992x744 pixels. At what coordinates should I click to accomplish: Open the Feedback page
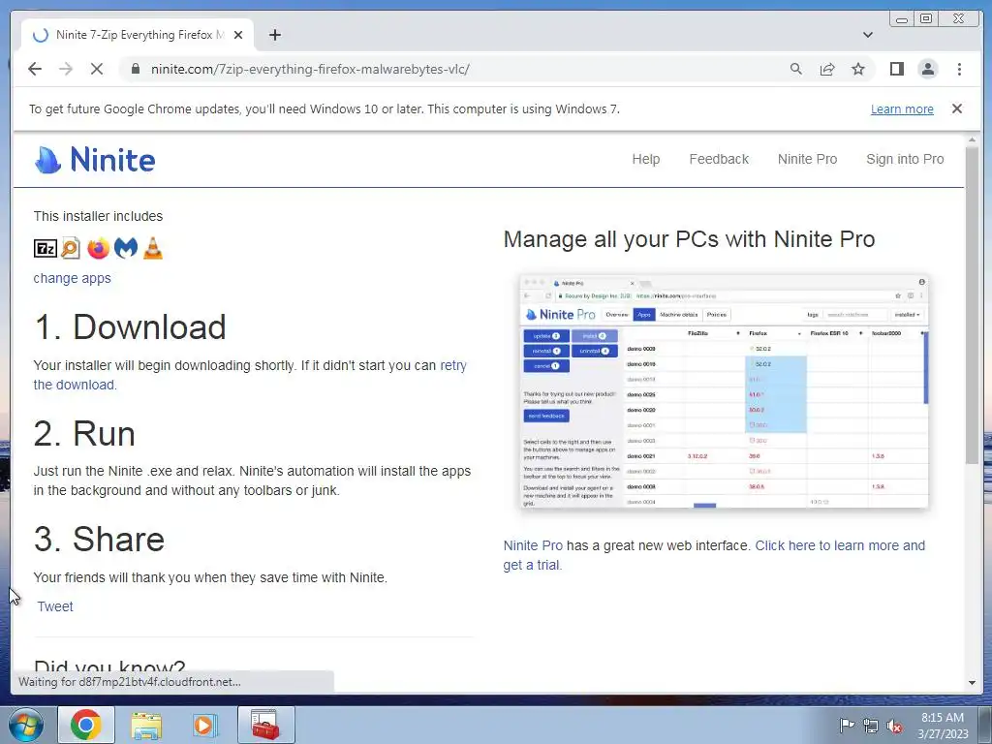[x=719, y=160]
